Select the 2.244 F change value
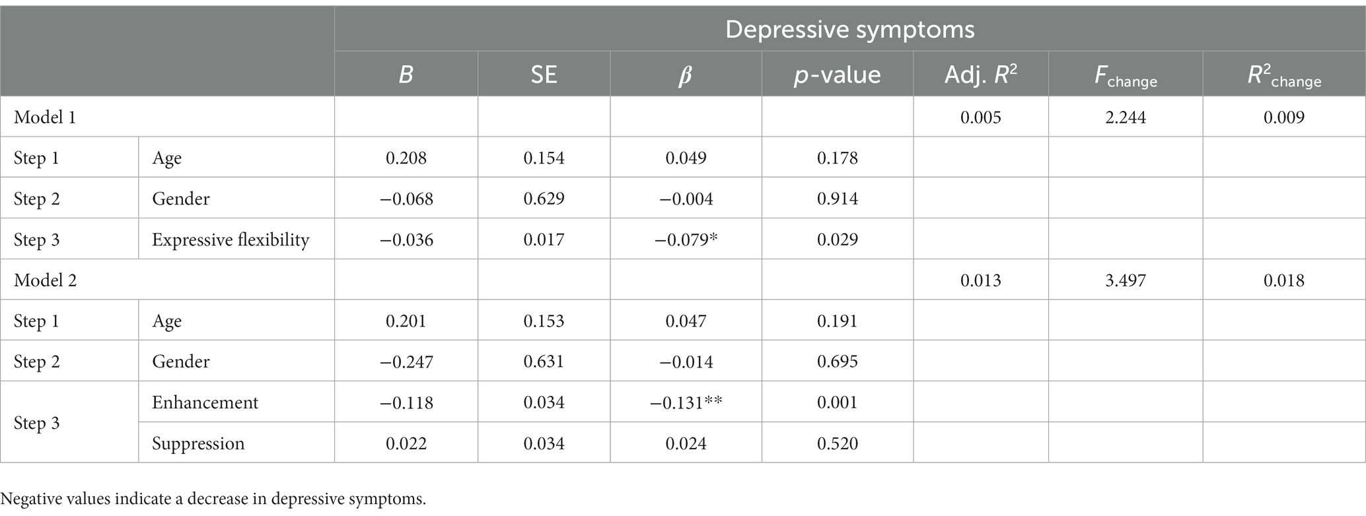Image resolution: width=1366 pixels, height=516 pixels. 1126,117
